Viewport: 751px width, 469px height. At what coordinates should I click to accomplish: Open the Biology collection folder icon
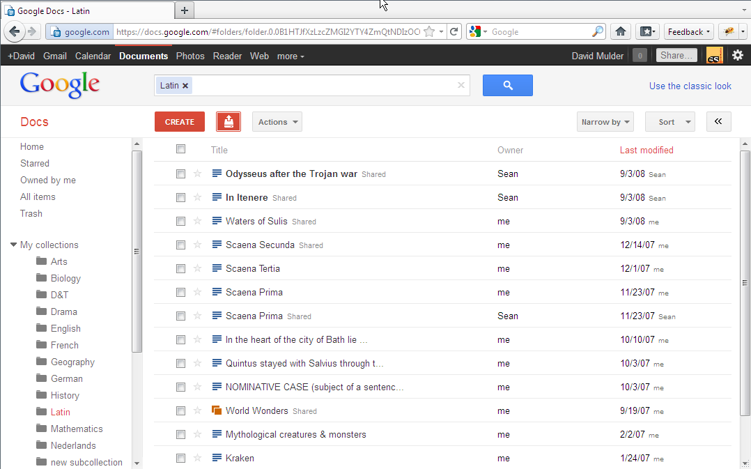click(x=42, y=278)
